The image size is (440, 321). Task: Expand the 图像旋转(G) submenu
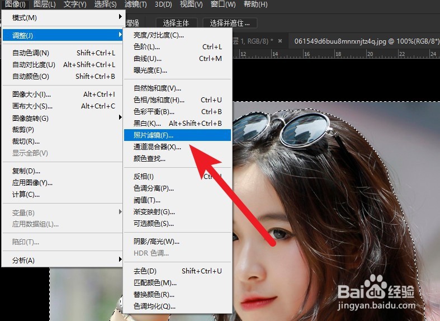[62, 118]
